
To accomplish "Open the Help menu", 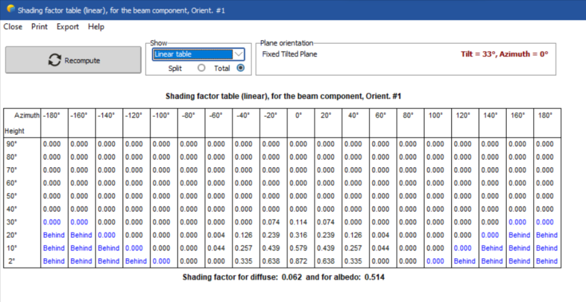I will 96,26.
